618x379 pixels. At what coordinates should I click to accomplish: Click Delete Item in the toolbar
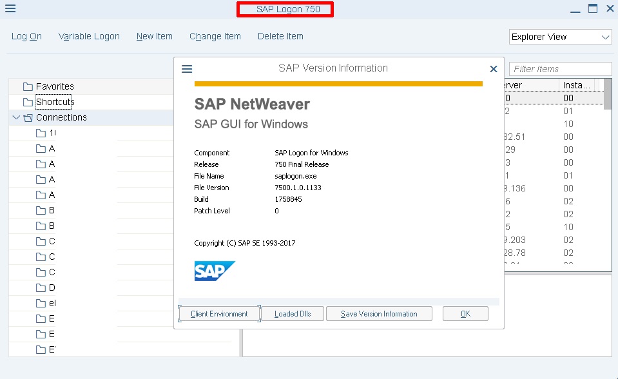coord(280,36)
